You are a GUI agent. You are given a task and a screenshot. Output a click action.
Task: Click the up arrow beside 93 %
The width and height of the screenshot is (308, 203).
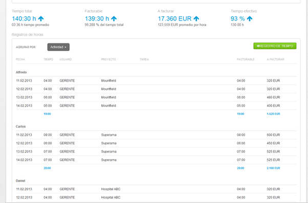250,18
